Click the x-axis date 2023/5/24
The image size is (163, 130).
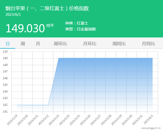[64, 120]
